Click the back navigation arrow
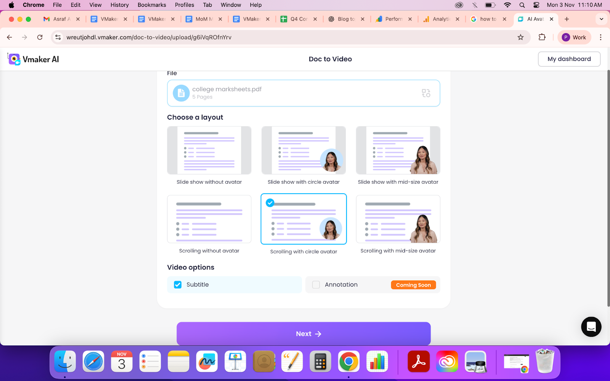This screenshot has height=381, width=610. tap(9, 37)
